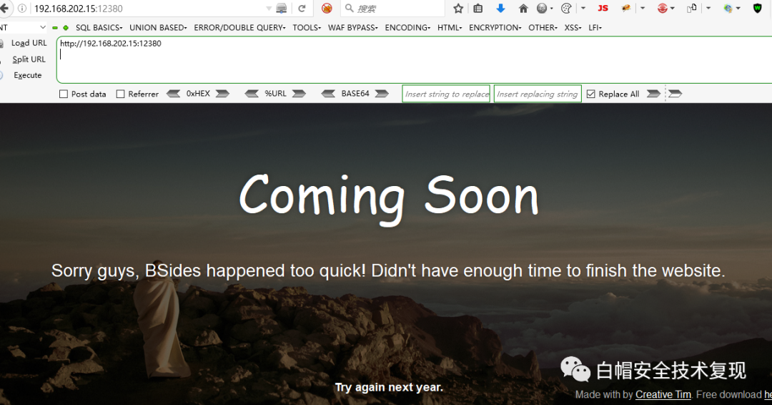
Task: Expand the ENCODING dropdown menu
Action: click(x=407, y=28)
